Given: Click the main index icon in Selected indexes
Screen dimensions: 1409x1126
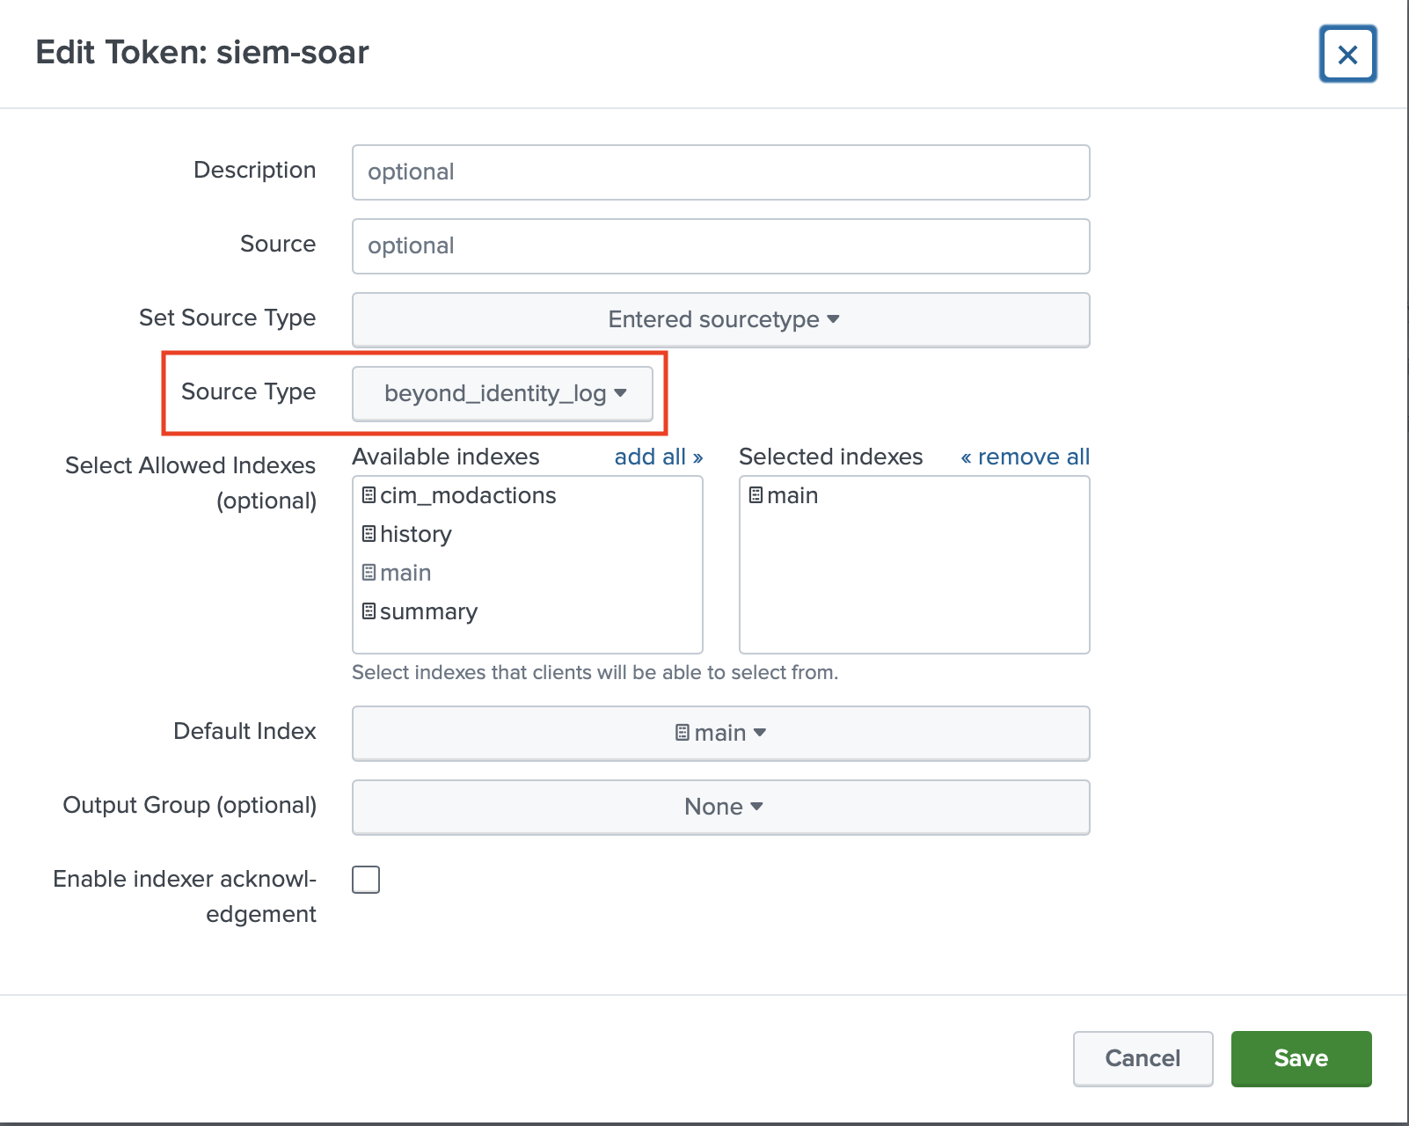Looking at the screenshot, I should tap(756, 495).
